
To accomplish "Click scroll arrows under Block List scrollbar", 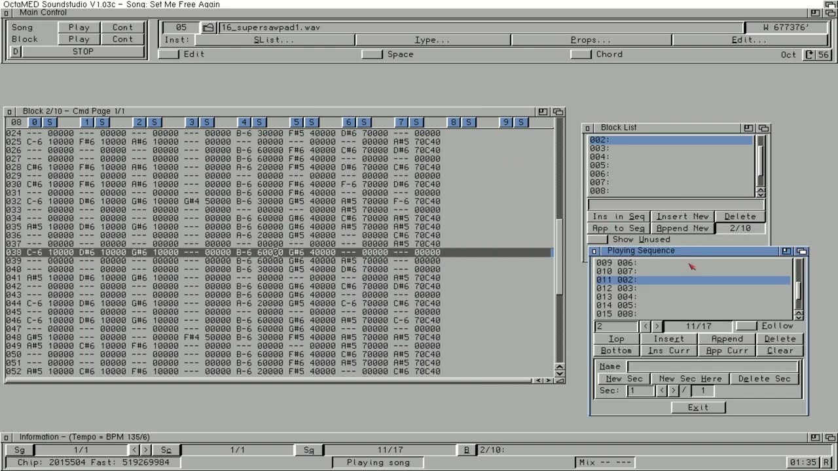I will click(x=760, y=193).
